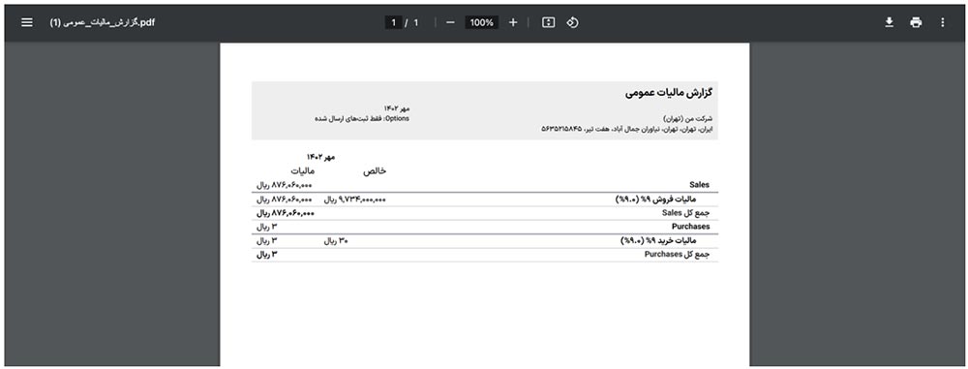Viewport: 968px width, 369px height.
Task: Click the zoom in plus button
Action: 512,22
